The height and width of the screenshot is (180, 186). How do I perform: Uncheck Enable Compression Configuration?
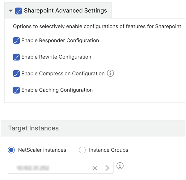coord(16,74)
